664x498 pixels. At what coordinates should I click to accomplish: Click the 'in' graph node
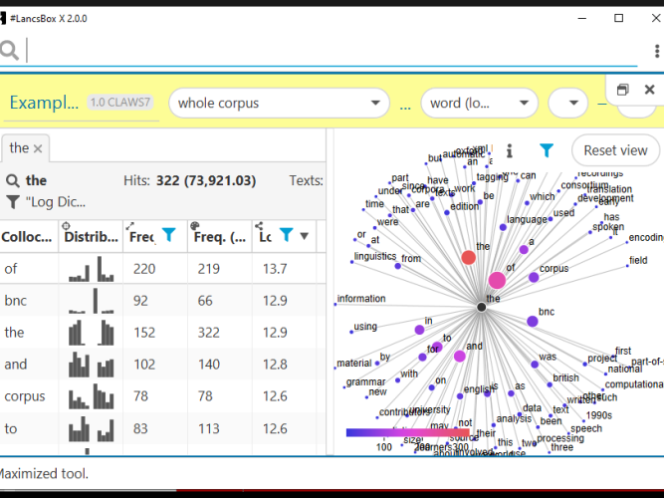point(419,330)
